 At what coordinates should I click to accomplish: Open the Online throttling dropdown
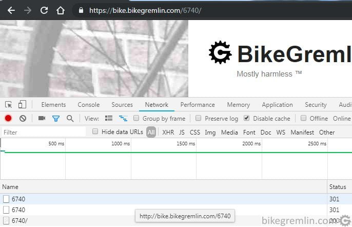coord(342,119)
